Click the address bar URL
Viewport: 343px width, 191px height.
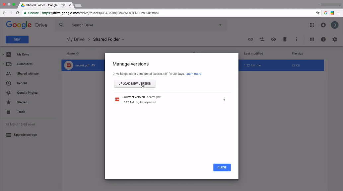(100, 13)
